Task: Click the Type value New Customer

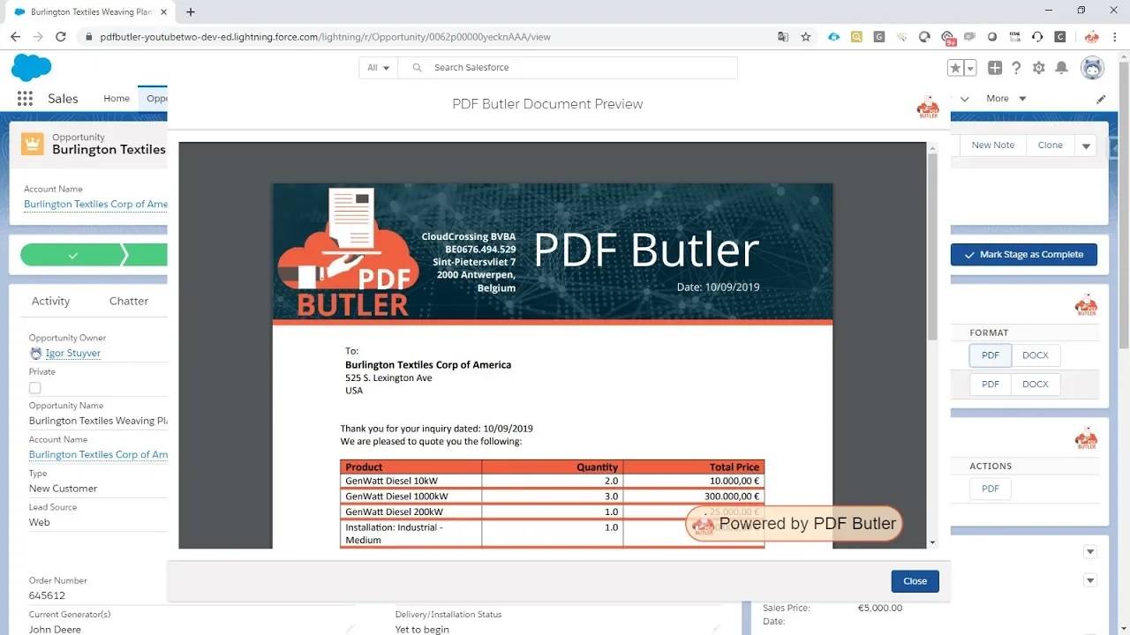Action: pyautogui.click(x=63, y=489)
